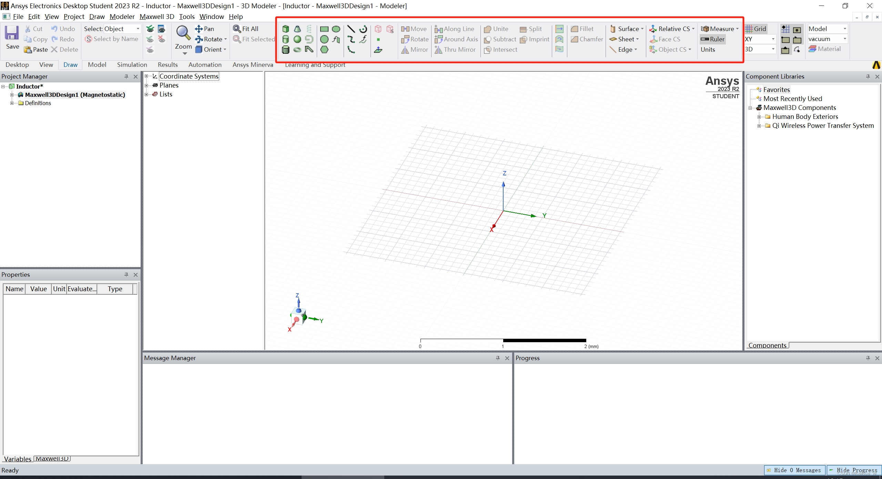Click the Ruler tool
The image size is (882, 479).
click(x=713, y=39)
